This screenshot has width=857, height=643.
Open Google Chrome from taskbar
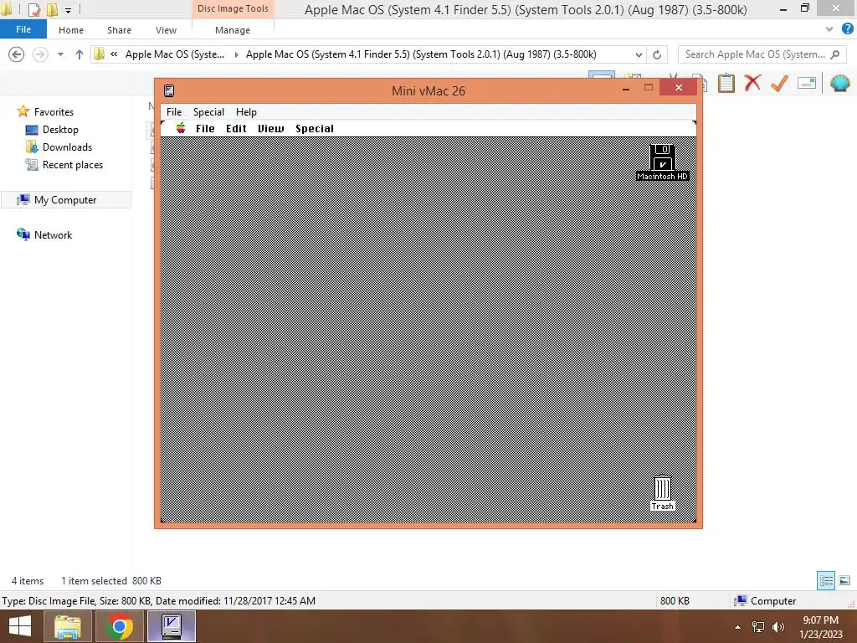[x=120, y=626]
